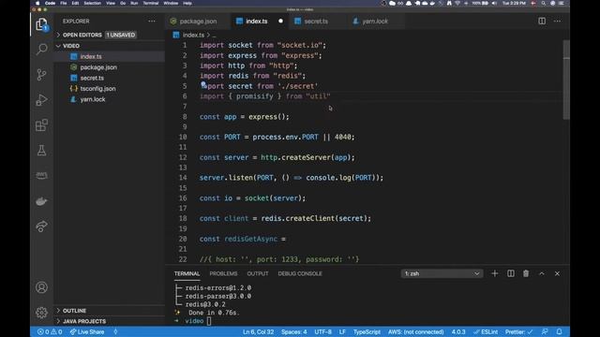Switch to index.ts editor tab
Image resolution: width=600 pixels, height=337 pixels.
tap(256, 22)
